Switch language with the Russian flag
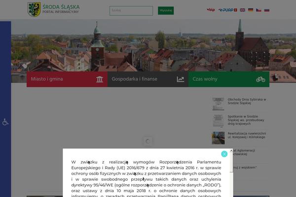Viewport: 296px width, 197px height. coord(267,10)
